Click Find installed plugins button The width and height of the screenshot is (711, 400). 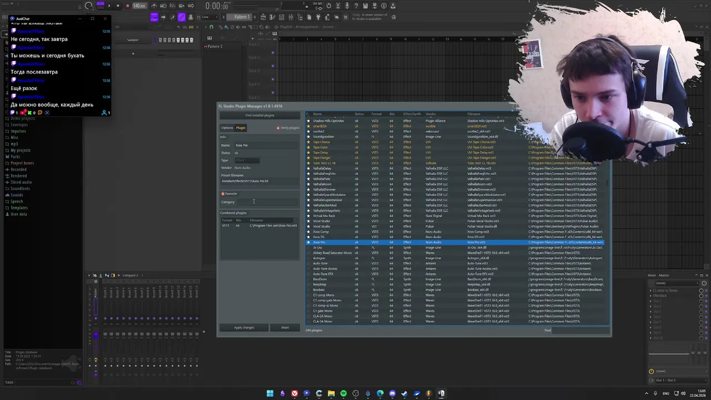(259, 116)
